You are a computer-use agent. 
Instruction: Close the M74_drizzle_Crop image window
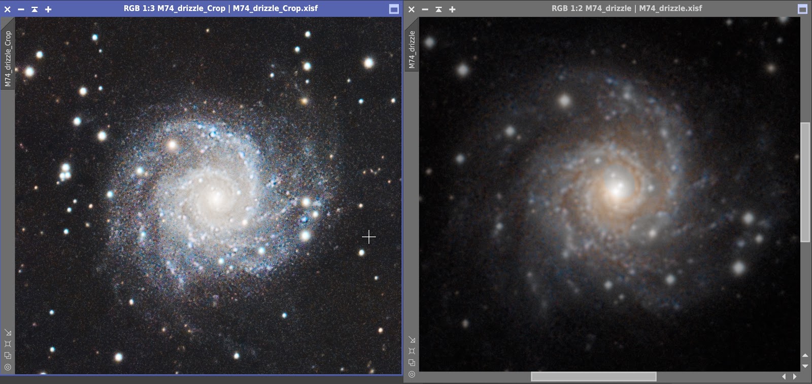[8, 9]
